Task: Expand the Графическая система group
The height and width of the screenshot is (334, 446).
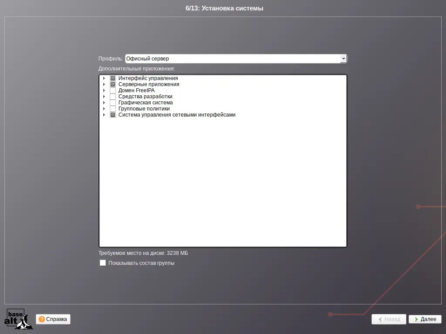Action: click(x=104, y=103)
